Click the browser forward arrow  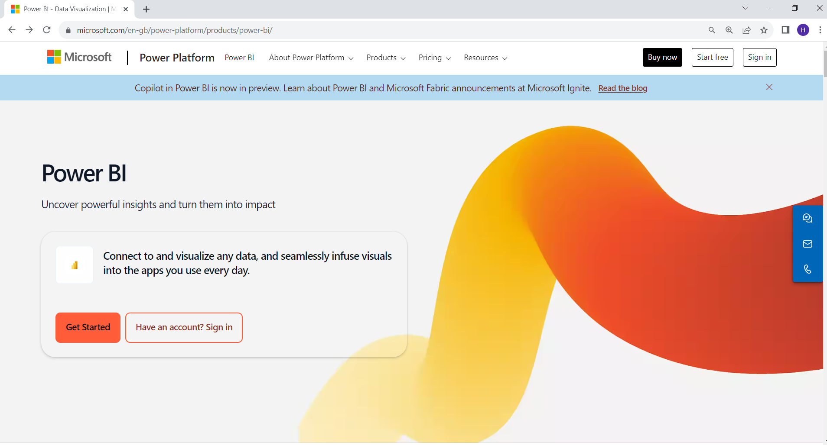click(29, 30)
